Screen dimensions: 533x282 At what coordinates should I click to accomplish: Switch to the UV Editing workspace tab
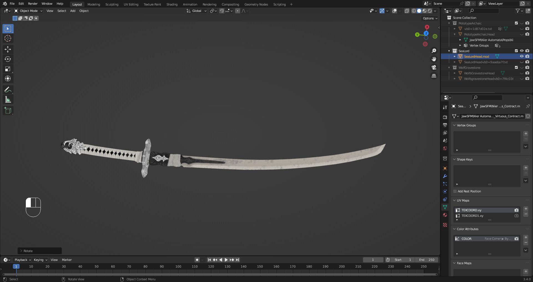pos(131,4)
